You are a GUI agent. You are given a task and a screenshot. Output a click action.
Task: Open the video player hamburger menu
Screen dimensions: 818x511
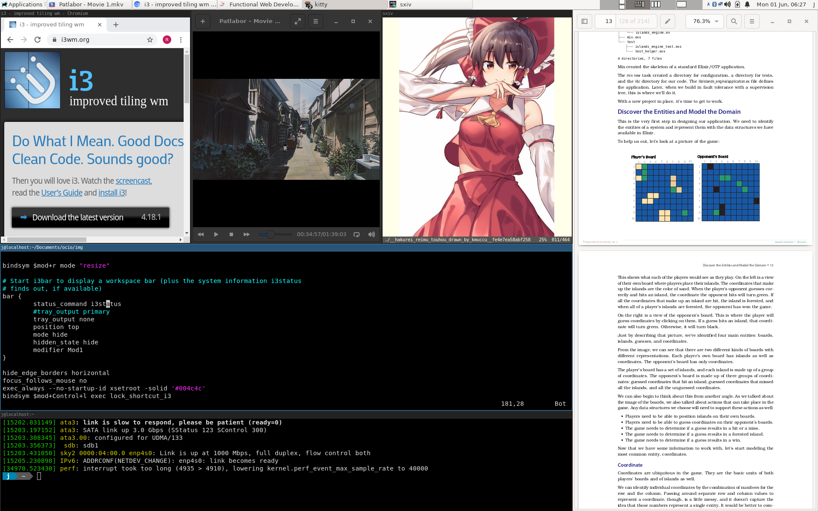click(x=316, y=21)
